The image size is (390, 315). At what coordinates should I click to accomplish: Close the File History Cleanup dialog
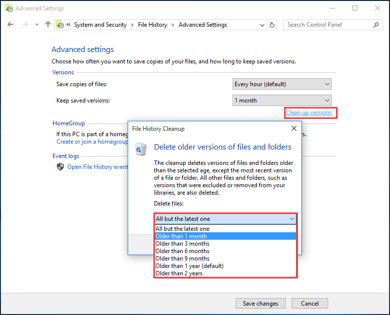click(x=294, y=128)
